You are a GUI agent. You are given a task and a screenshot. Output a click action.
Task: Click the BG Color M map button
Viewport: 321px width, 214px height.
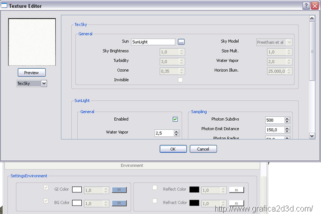coord(119,204)
